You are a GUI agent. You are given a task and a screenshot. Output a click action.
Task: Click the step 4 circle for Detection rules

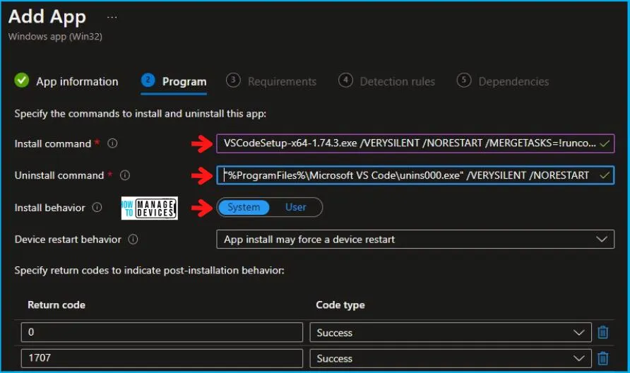pyautogui.click(x=345, y=80)
